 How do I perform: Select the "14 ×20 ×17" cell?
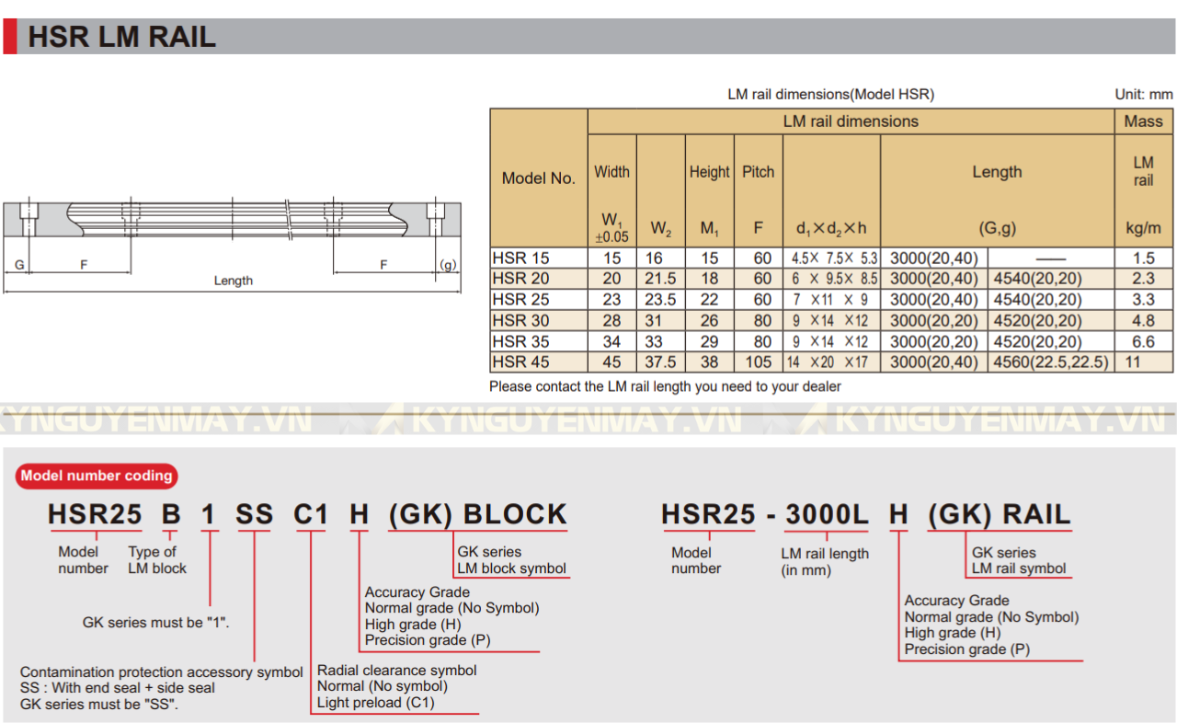[x=827, y=362]
